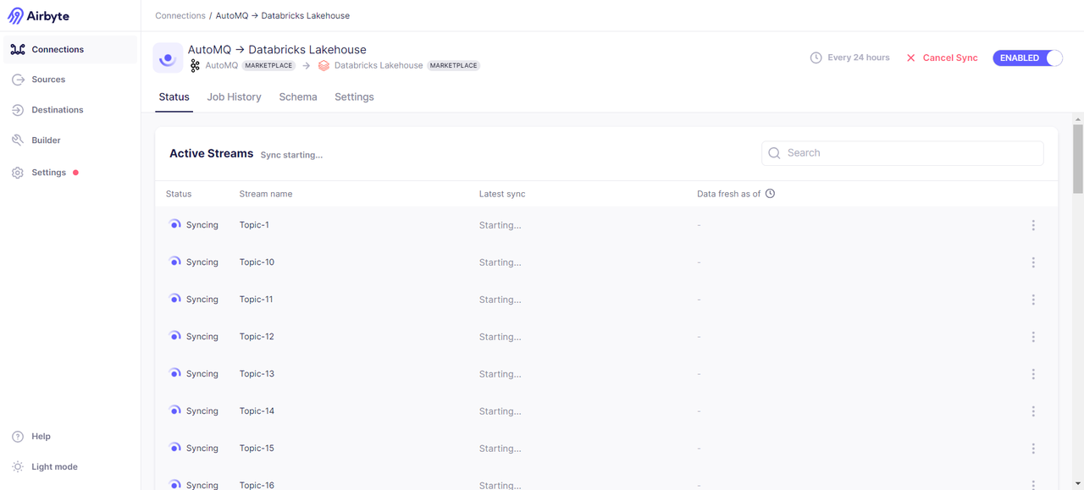
Task: Click the Topic-10 stream name
Action: 257,262
